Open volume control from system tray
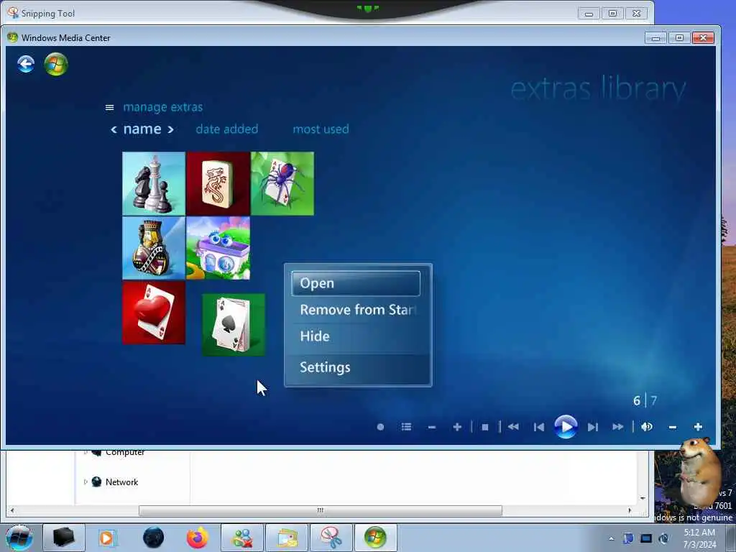The image size is (736, 552). click(x=663, y=538)
